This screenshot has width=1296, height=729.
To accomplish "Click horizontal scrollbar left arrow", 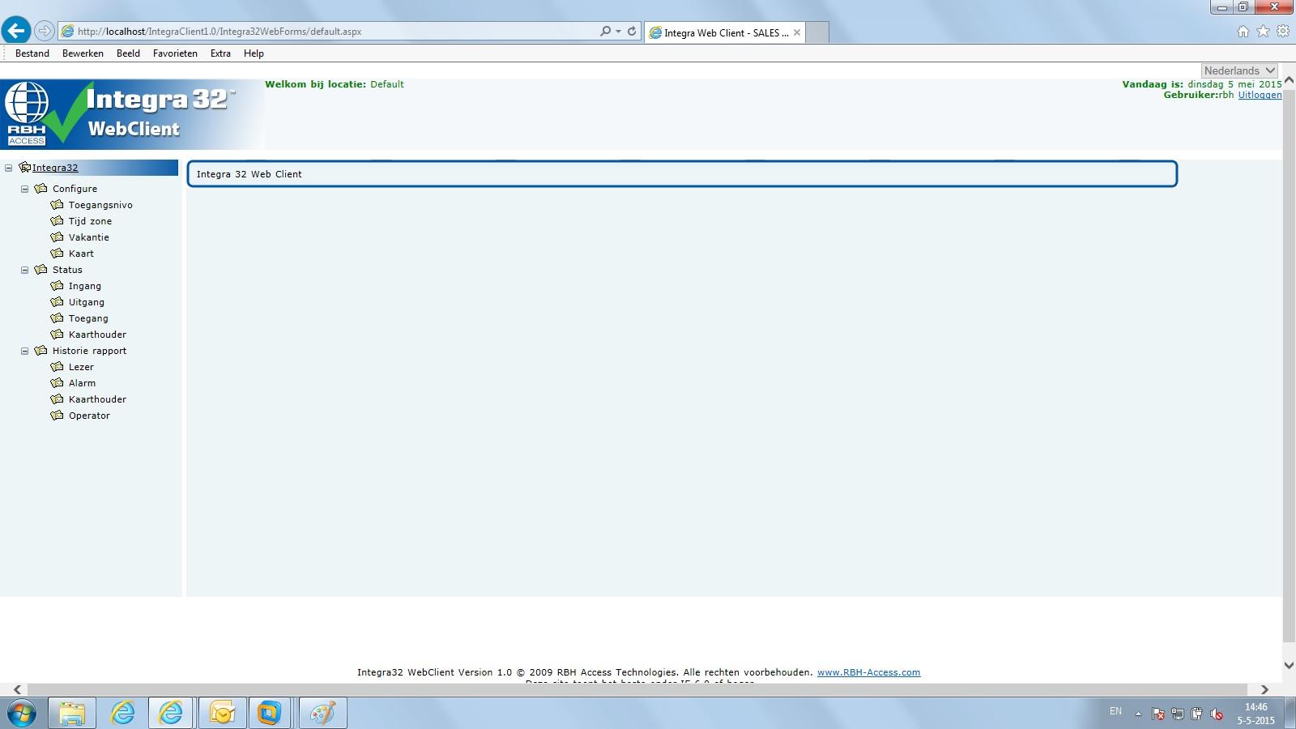I will tap(17, 689).
